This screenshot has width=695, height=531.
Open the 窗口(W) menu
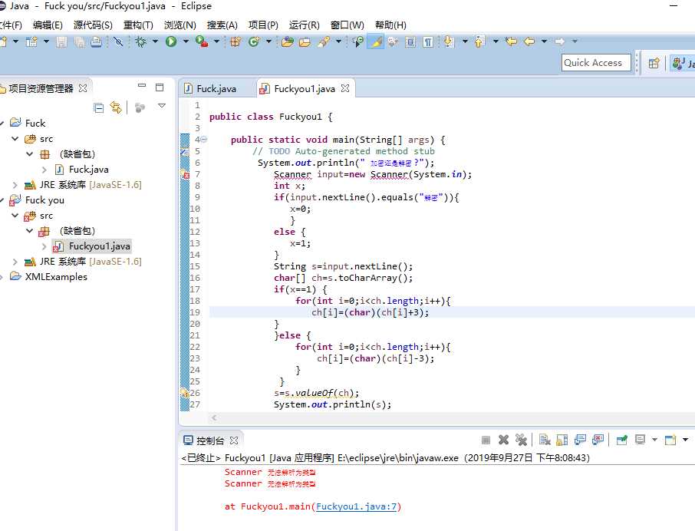tap(347, 25)
